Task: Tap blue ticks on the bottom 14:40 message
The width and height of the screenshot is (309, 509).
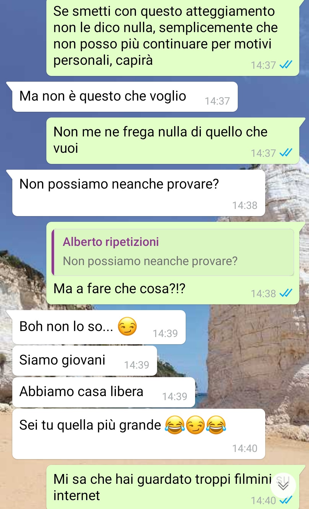Action: 286,500
